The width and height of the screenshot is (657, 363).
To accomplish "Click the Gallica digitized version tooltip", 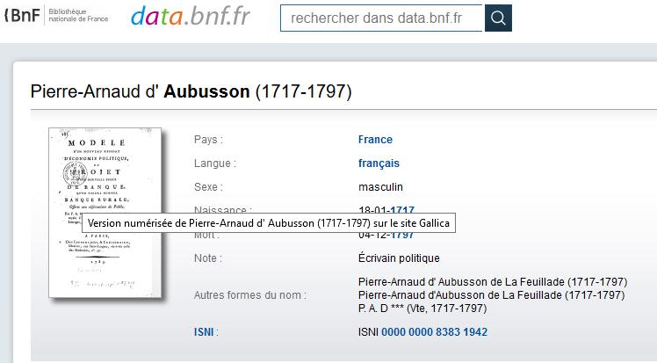I will click(x=269, y=223).
